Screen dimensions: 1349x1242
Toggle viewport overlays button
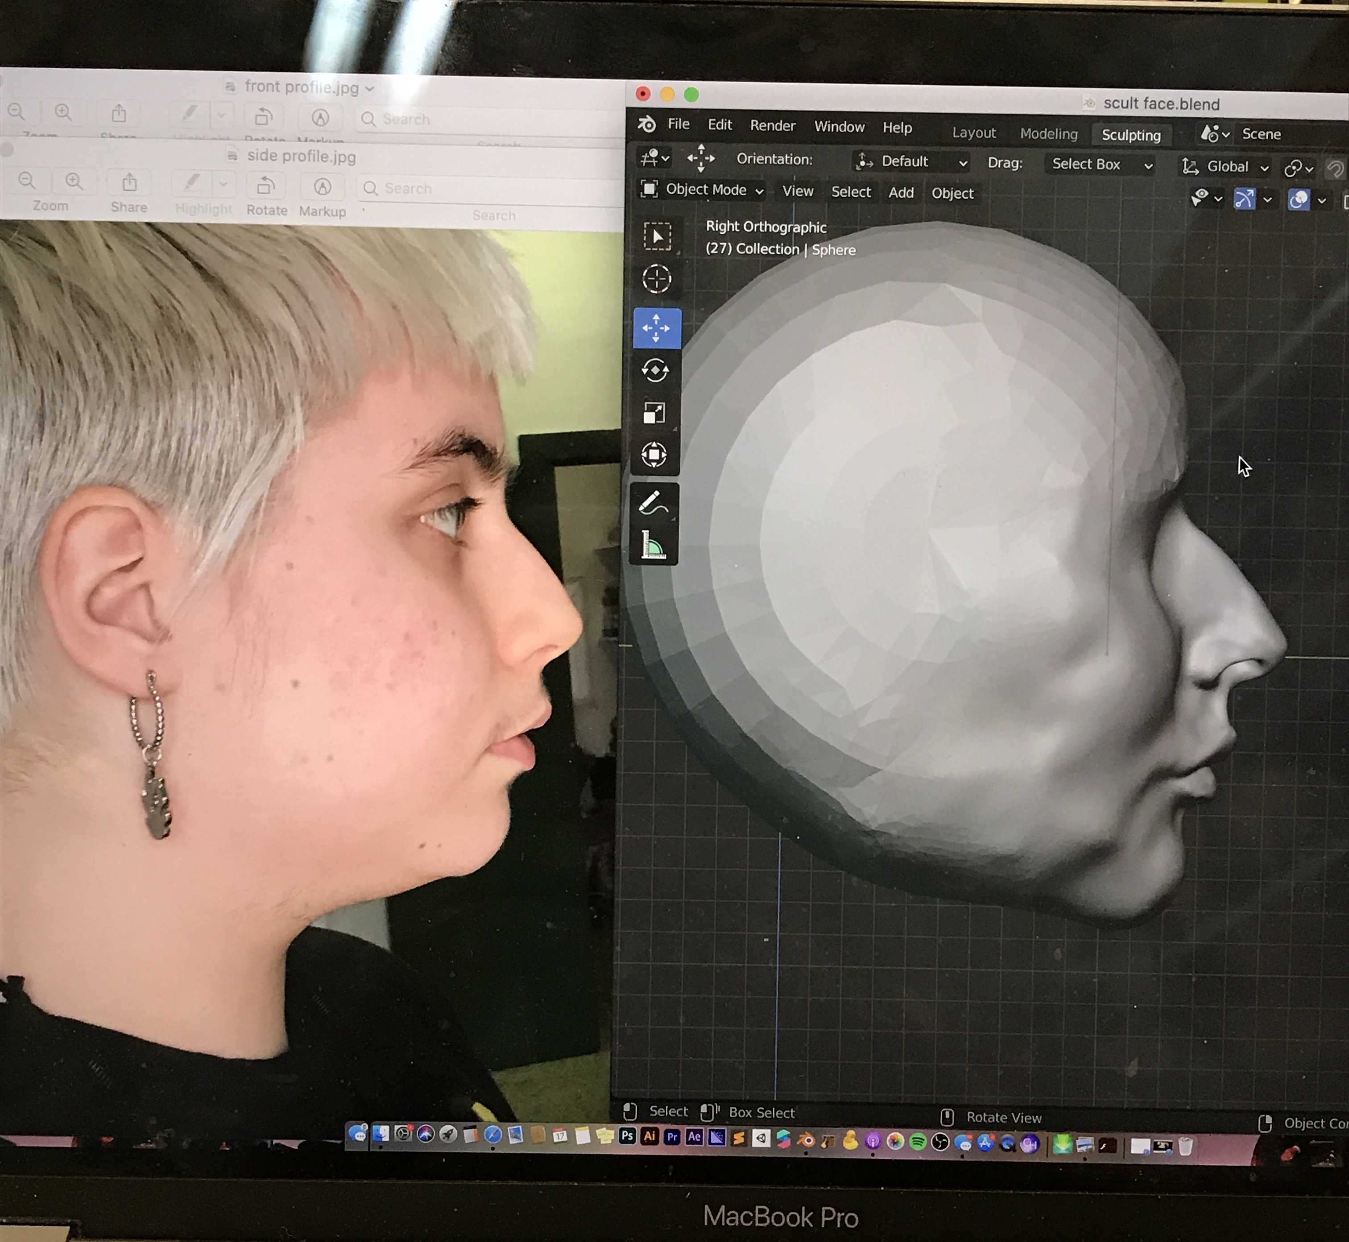pos(1299,199)
